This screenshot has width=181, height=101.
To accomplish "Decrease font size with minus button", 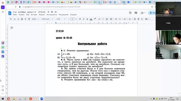I will (x=69, y=19).
